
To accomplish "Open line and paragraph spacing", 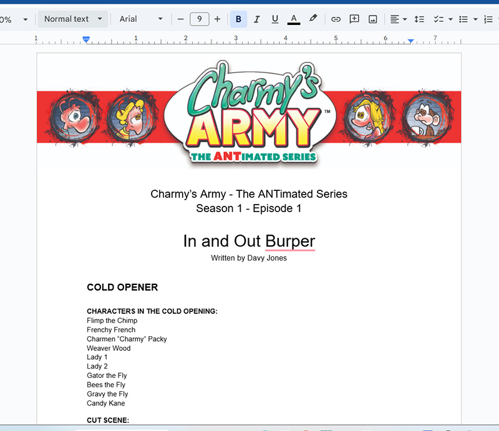I will point(419,19).
